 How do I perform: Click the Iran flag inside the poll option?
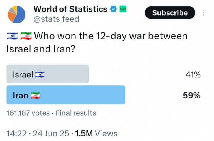pyautogui.click(x=35, y=96)
